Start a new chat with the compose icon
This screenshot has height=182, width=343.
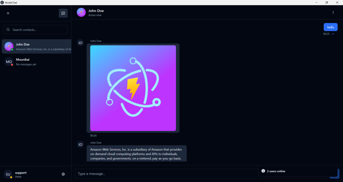pos(63,13)
